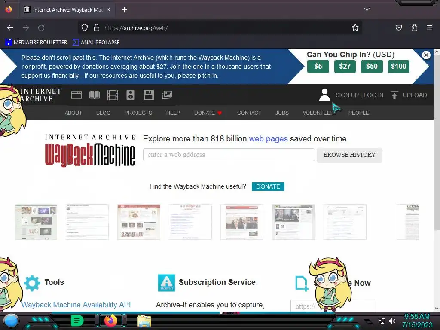Open the Images picture icon

pos(167,95)
